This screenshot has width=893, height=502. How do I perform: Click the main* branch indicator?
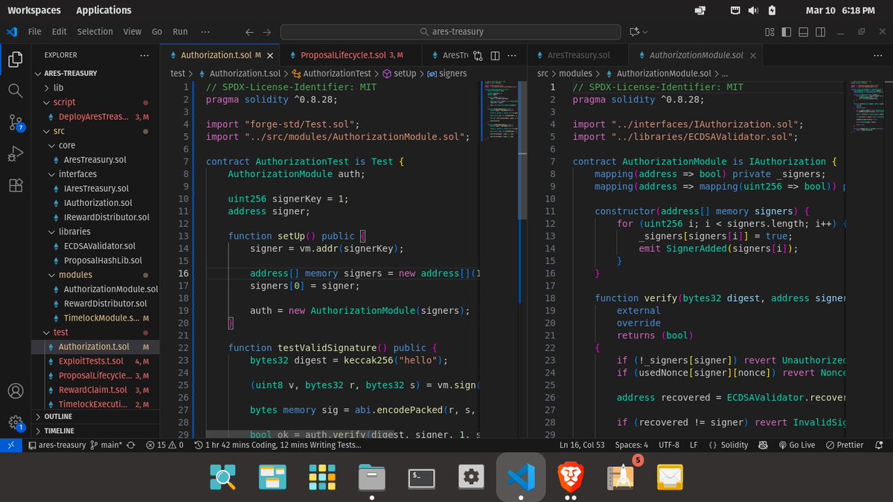click(x=106, y=445)
